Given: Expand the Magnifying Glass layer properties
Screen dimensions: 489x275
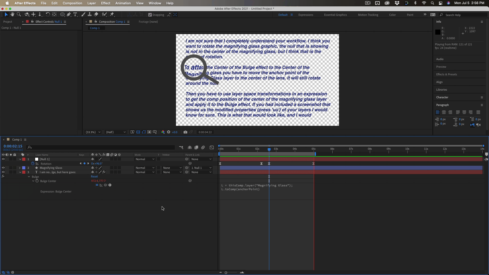Looking at the screenshot, I should tap(20, 168).
